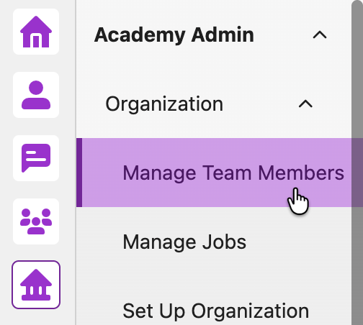363x325 pixels.
Task: Click the sidebar vertical scrollbar thumb
Action: tap(357, 163)
